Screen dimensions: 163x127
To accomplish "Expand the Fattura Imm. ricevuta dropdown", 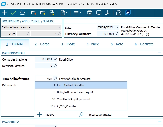I will pyautogui.click(x=59, y=27).
